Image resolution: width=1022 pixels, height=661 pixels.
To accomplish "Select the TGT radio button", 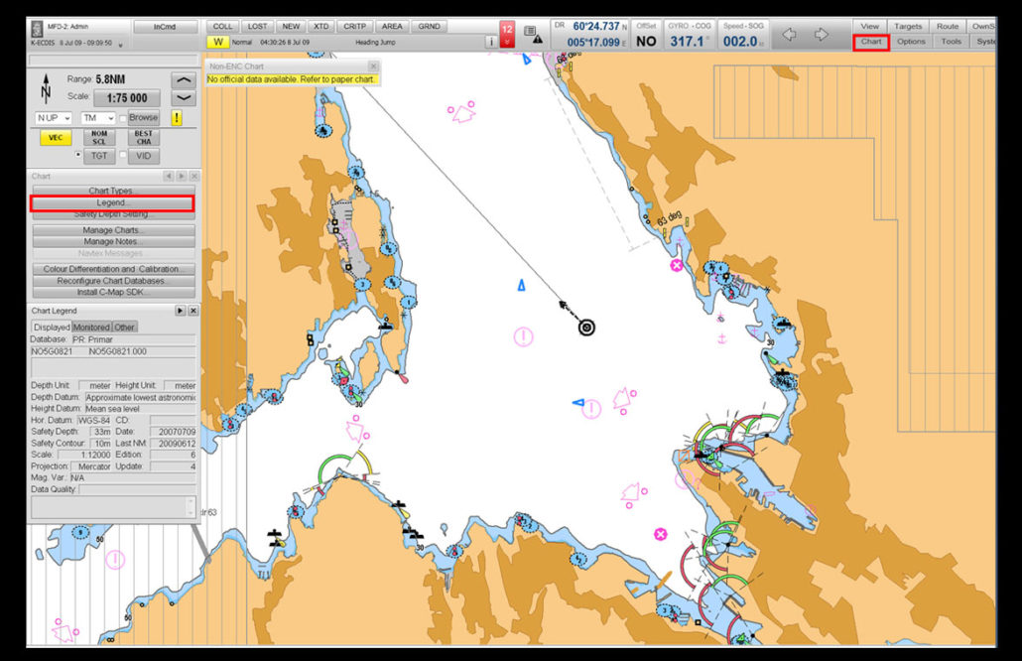I will [x=77, y=155].
